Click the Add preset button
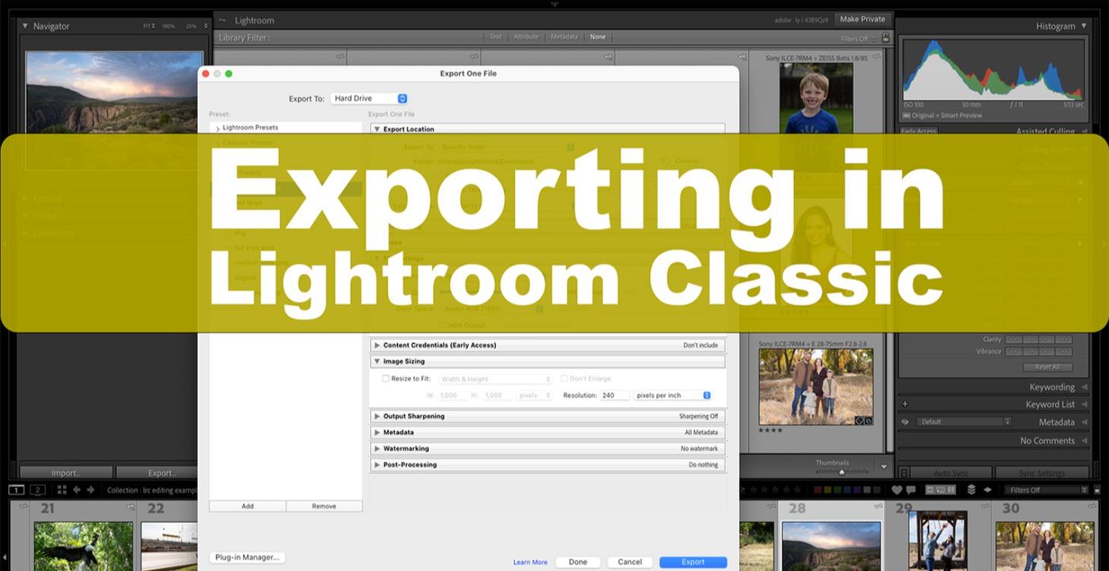The image size is (1109, 571). (x=248, y=506)
